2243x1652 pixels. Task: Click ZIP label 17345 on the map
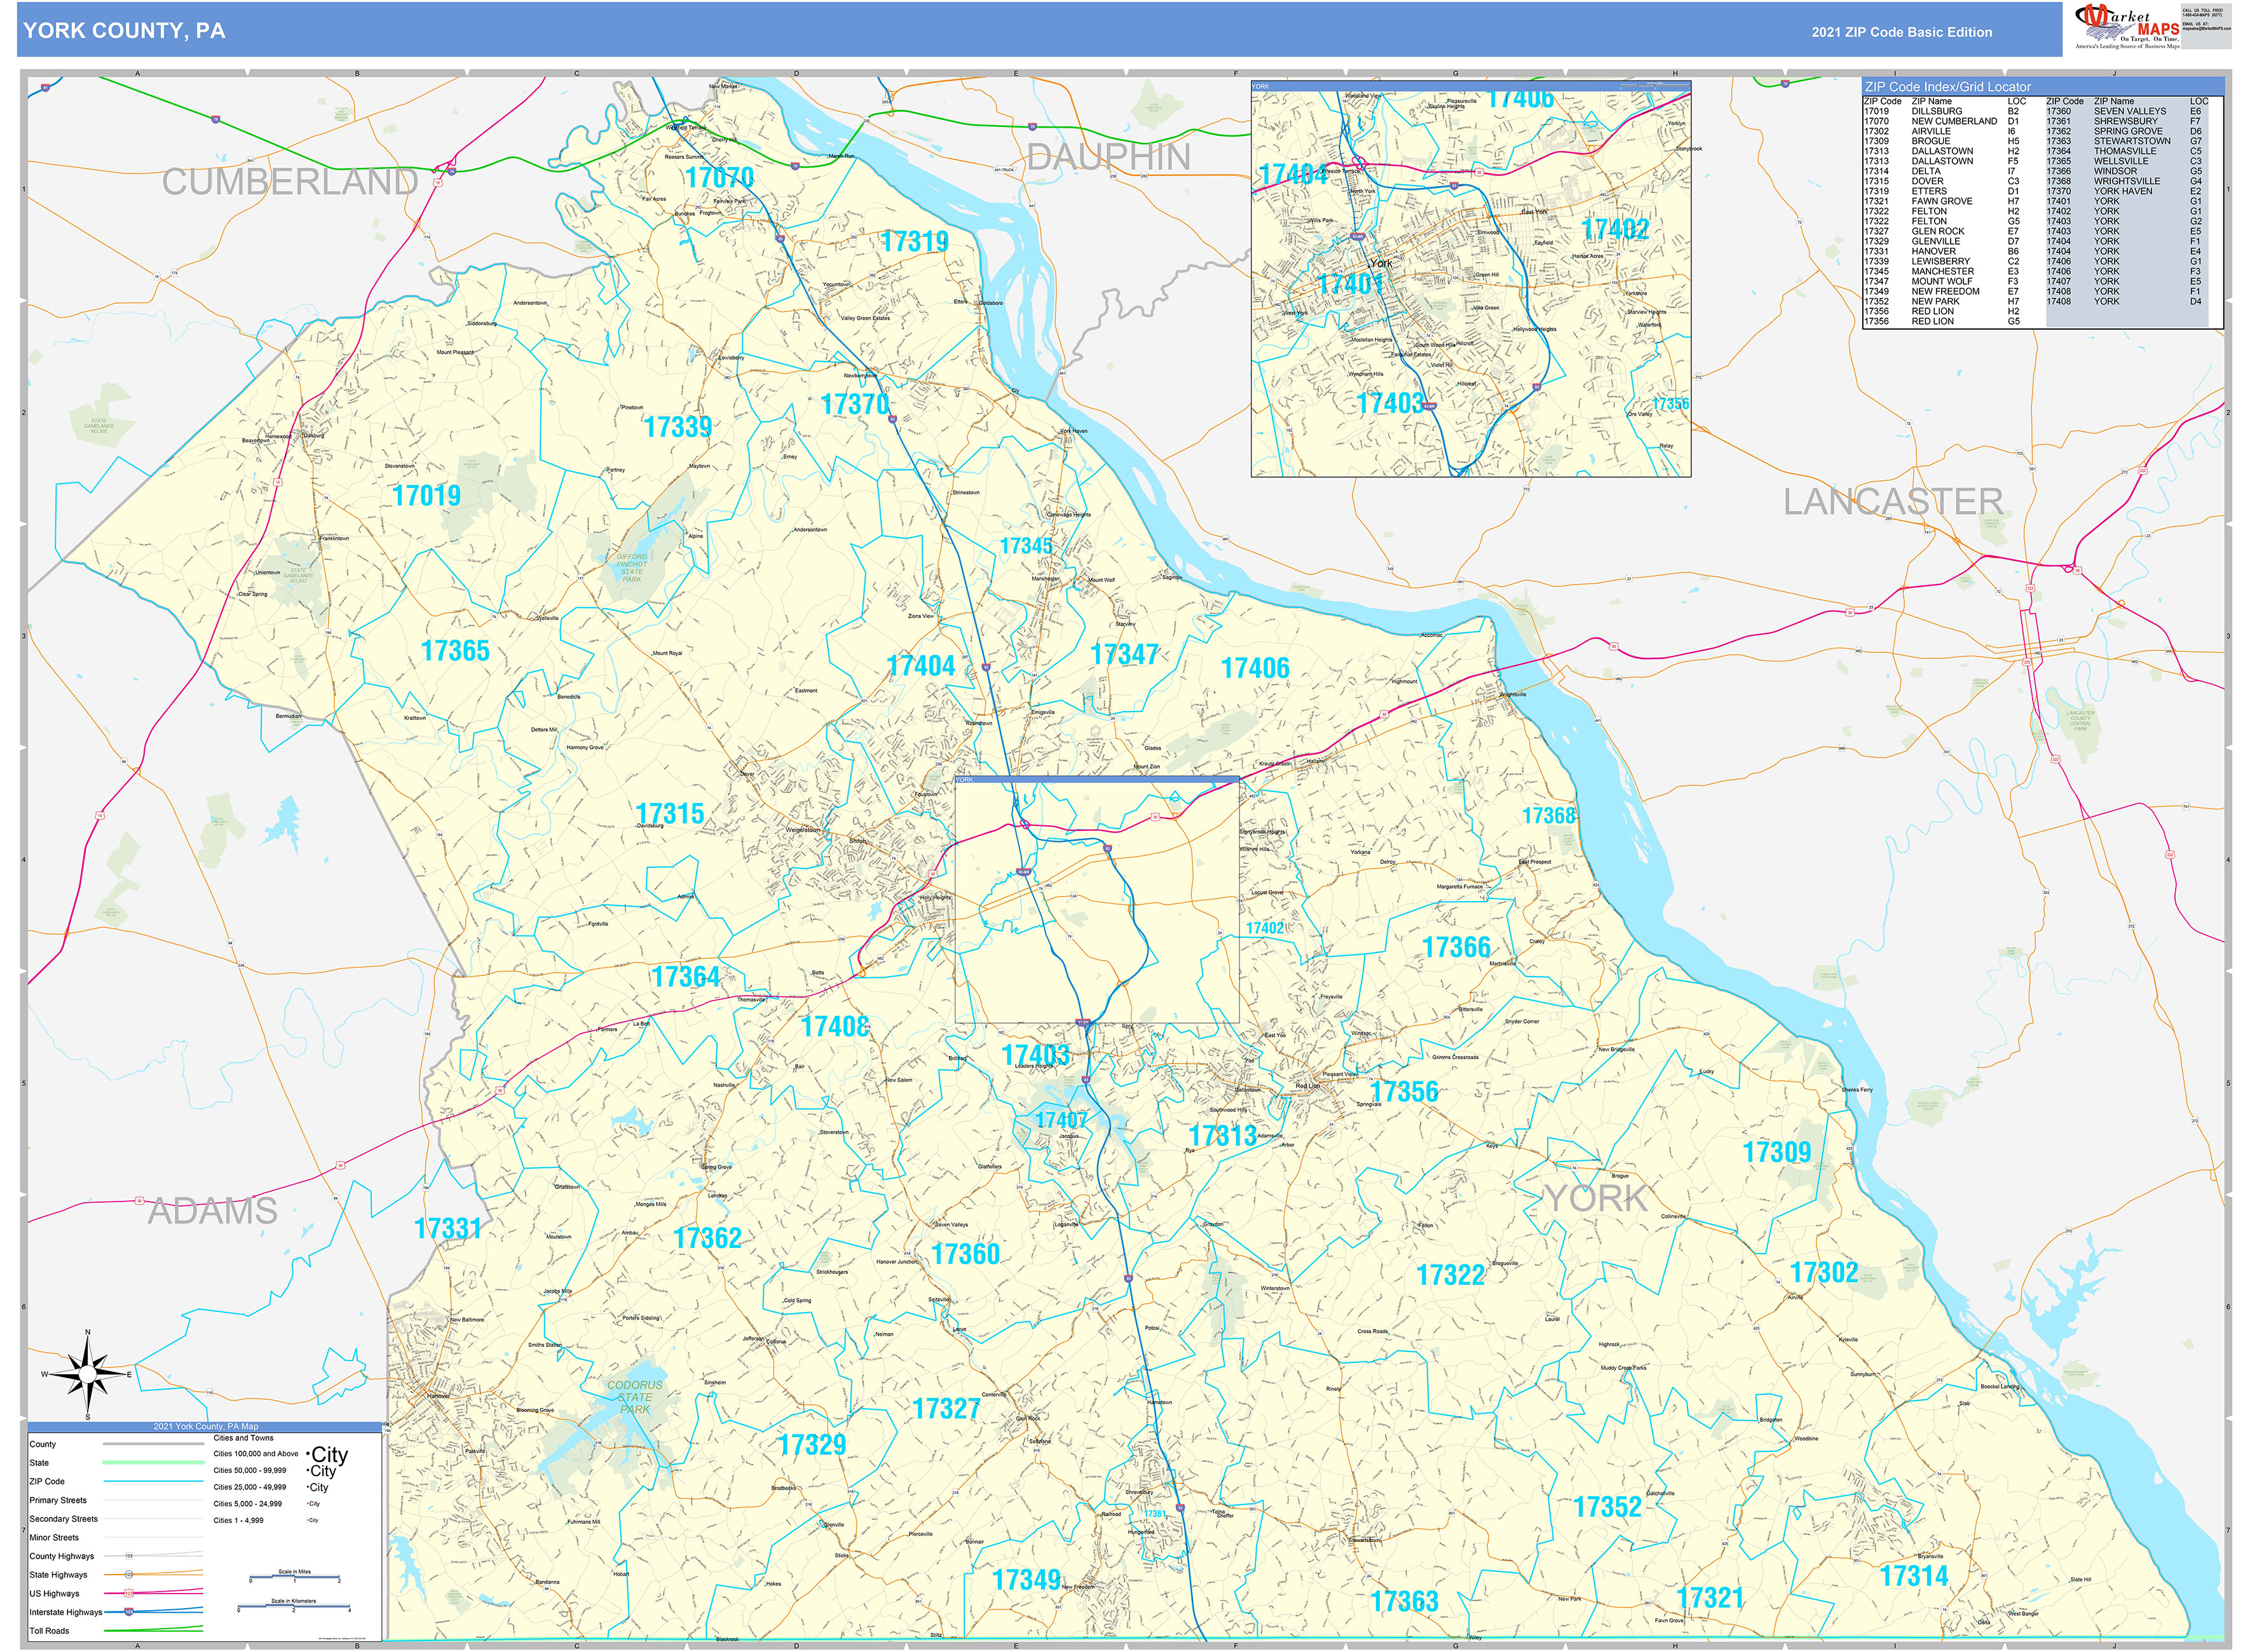click(x=1026, y=546)
